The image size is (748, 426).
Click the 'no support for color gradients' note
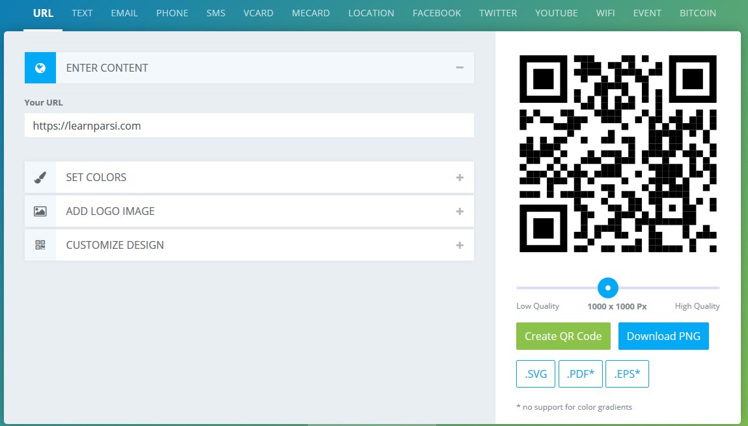point(574,407)
